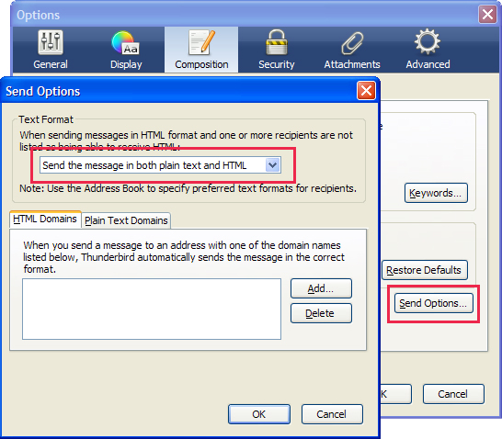This screenshot has height=439, width=502.
Task: Confirm Send Options with OK button
Action: click(259, 414)
